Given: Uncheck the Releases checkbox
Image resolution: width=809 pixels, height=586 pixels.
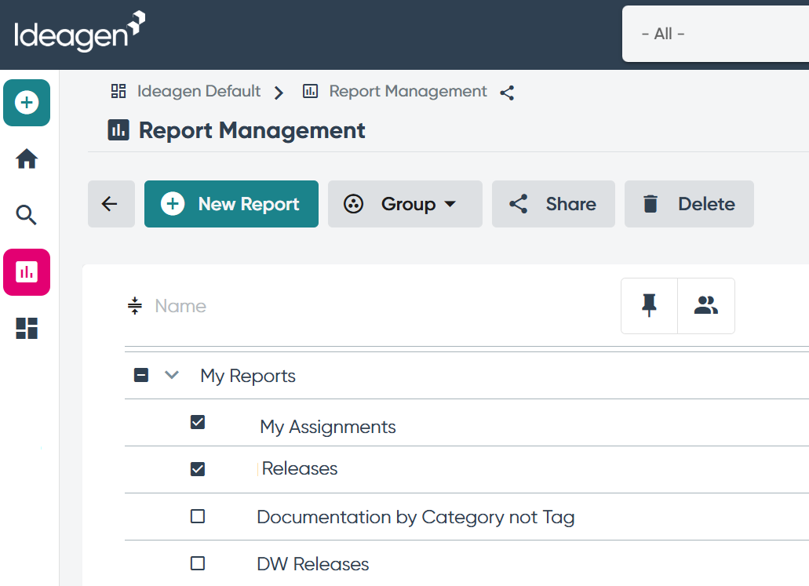Looking at the screenshot, I should click(x=198, y=469).
